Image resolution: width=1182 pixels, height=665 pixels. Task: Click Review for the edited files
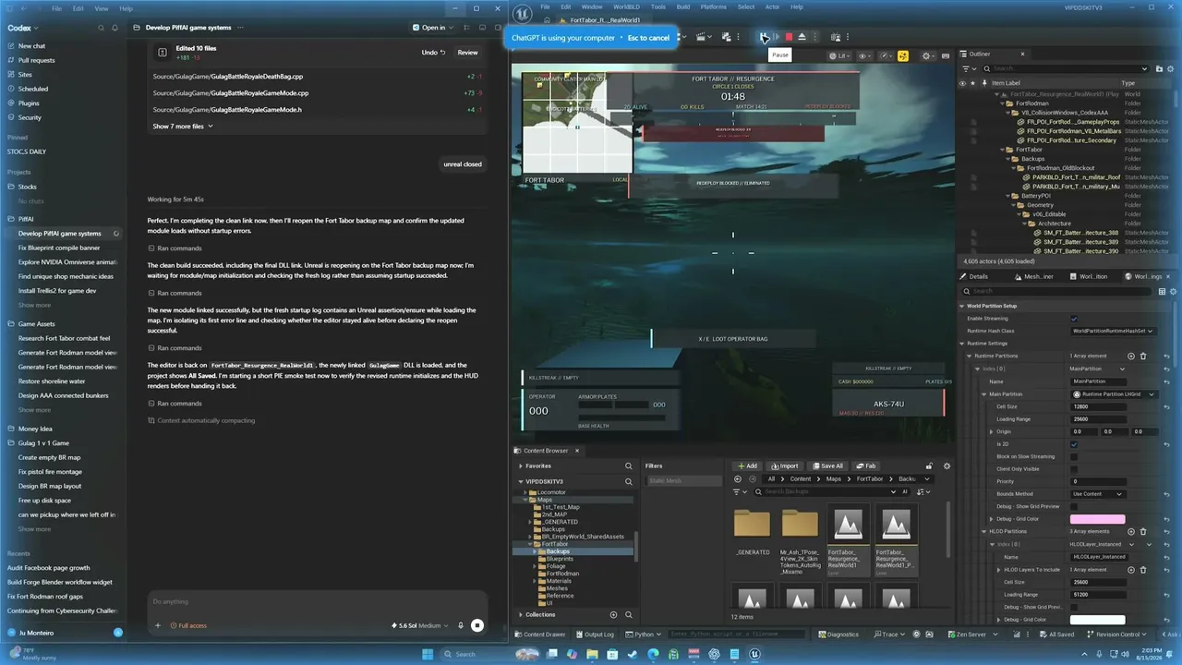[x=468, y=53]
